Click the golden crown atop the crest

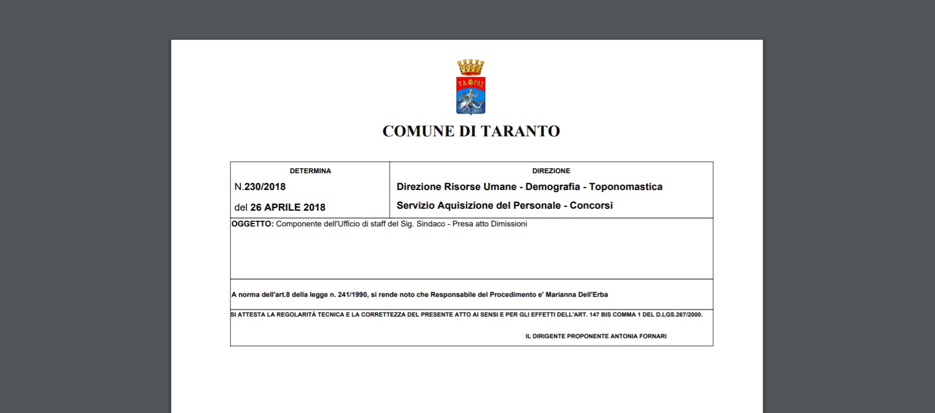click(470, 67)
